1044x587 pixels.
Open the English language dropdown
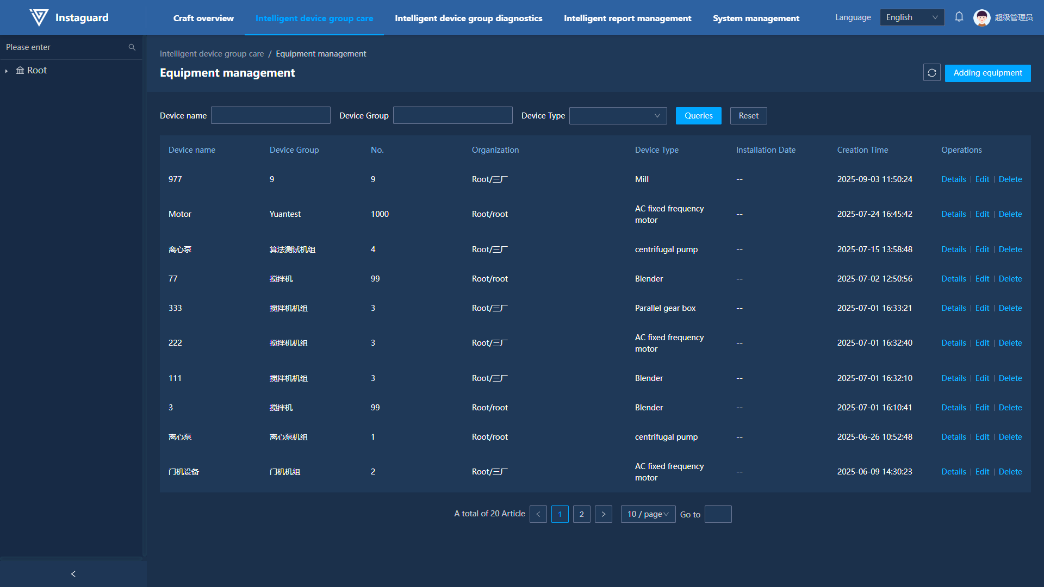[x=911, y=17]
